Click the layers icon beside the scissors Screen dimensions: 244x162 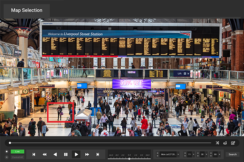(x=225, y=143)
